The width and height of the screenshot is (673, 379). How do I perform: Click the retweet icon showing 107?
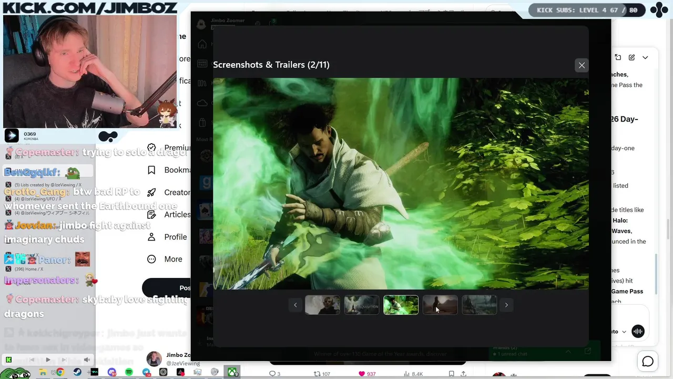tap(317, 374)
